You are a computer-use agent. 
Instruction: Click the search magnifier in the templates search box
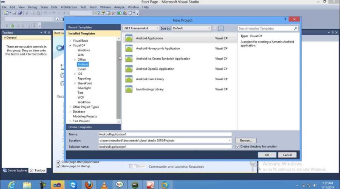(295, 28)
